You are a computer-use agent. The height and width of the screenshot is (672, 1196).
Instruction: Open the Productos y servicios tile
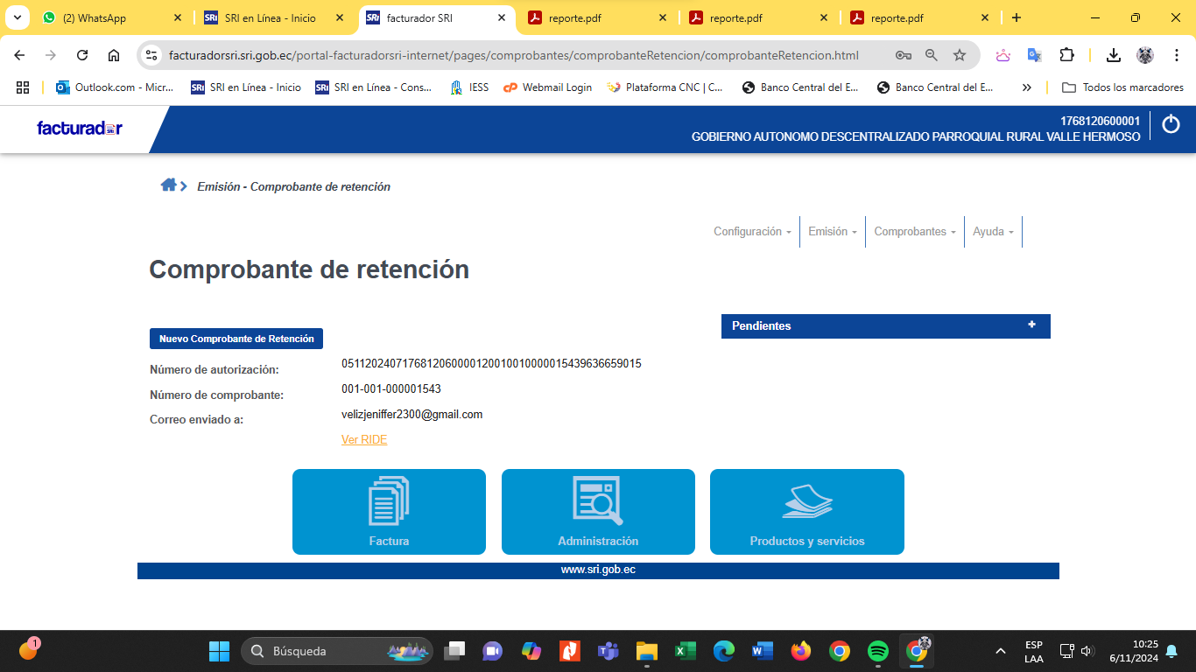(x=806, y=512)
